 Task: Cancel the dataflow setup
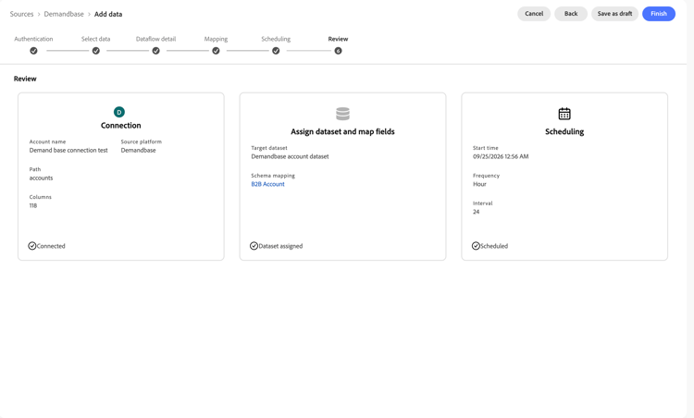pyautogui.click(x=534, y=14)
